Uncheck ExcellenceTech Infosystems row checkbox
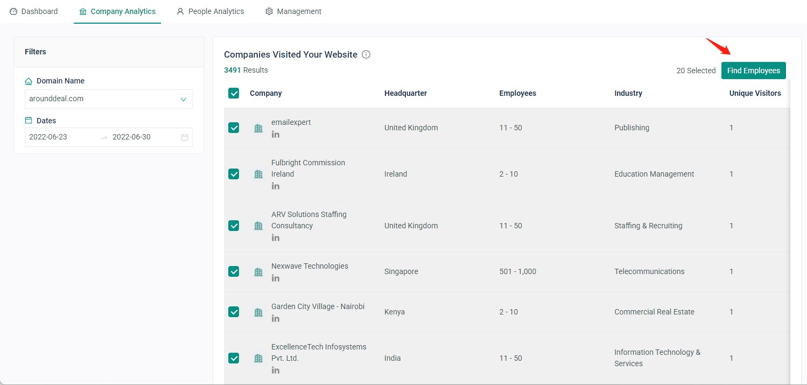 [x=234, y=358]
